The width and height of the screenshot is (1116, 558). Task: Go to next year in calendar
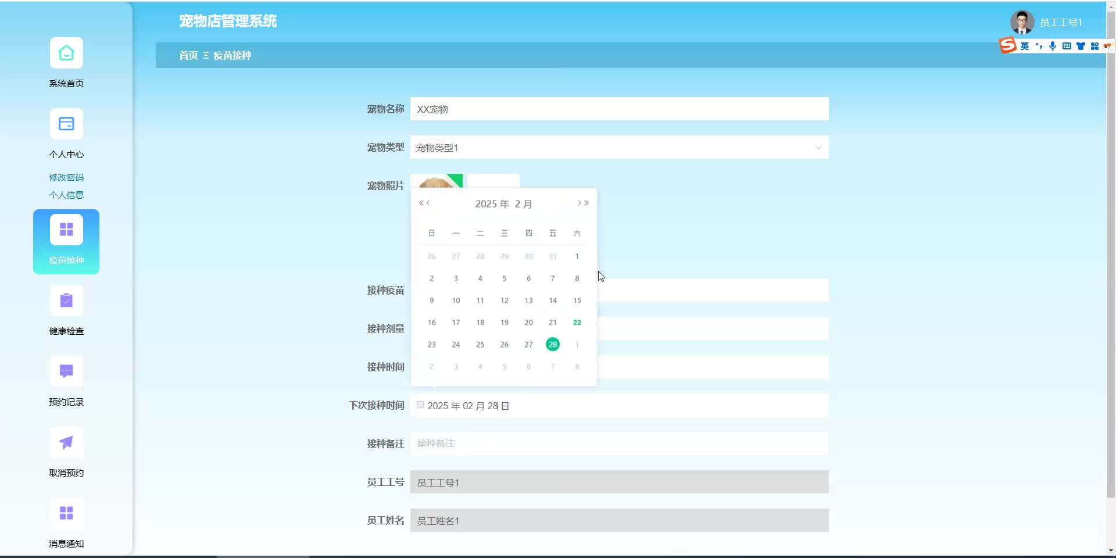[586, 203]
